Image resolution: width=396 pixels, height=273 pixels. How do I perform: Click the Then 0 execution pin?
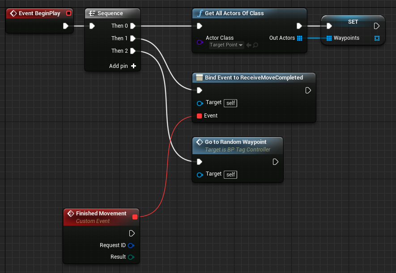tap(133, 26)
